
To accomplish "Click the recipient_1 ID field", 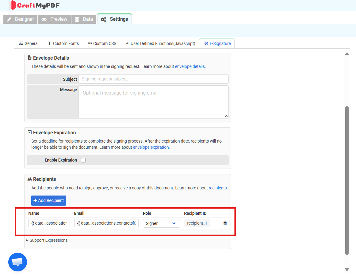I will click(197, 223).
